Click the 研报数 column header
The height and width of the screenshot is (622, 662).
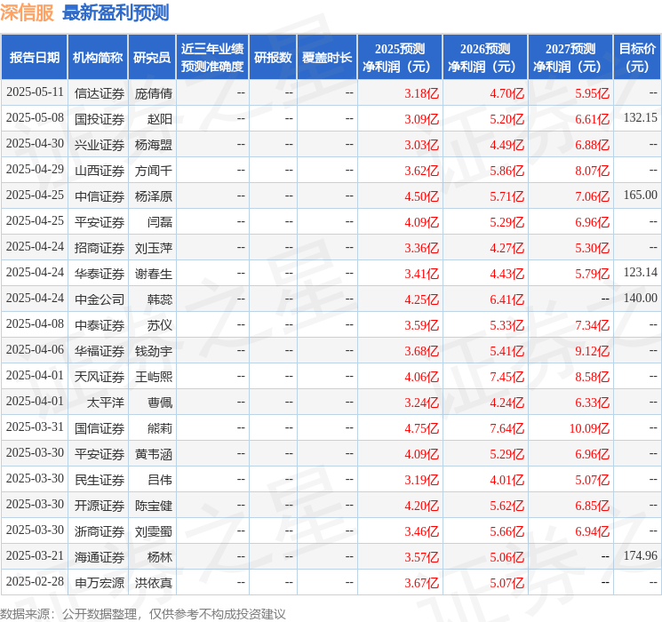pos(273,58)
